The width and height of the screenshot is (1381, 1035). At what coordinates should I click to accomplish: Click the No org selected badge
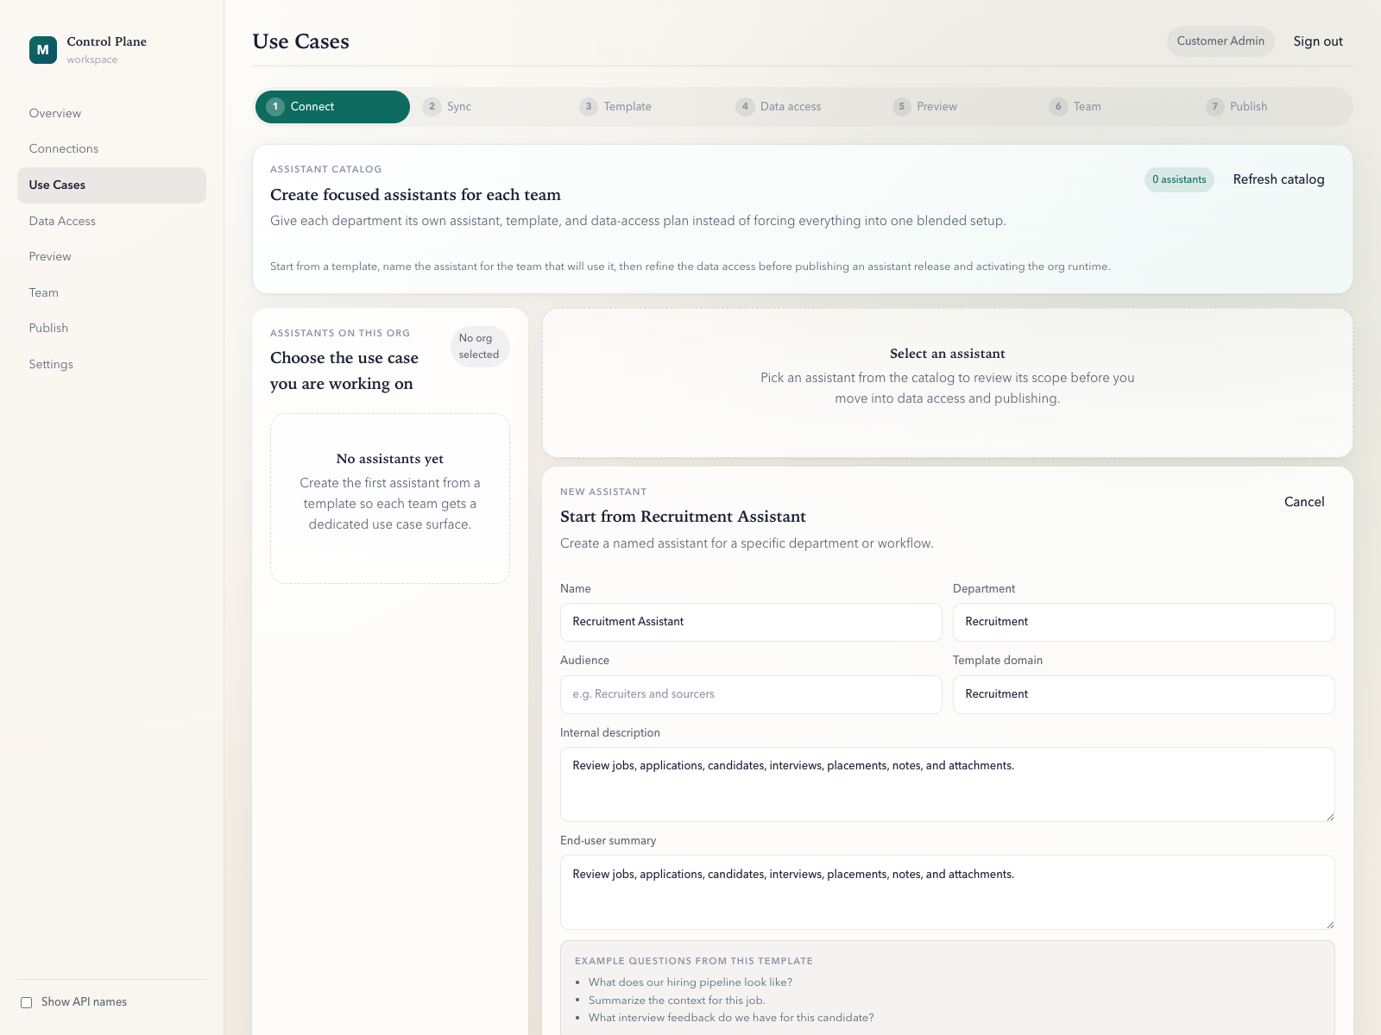click(480, 346)
